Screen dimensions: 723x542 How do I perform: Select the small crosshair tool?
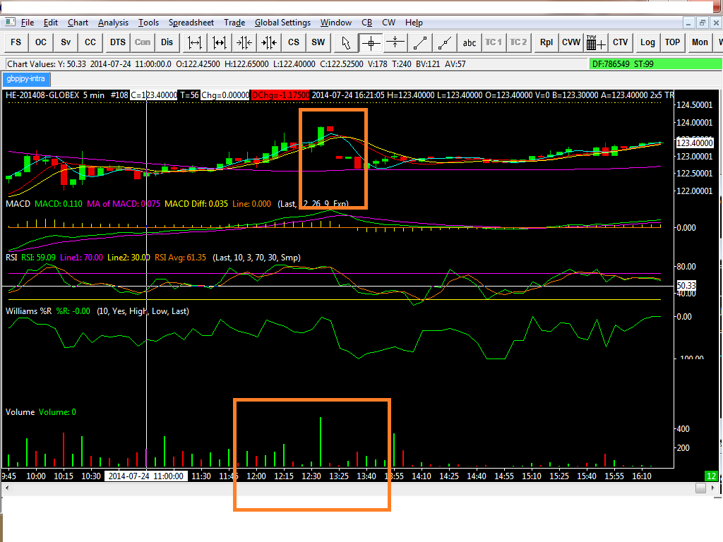point(395,43)
